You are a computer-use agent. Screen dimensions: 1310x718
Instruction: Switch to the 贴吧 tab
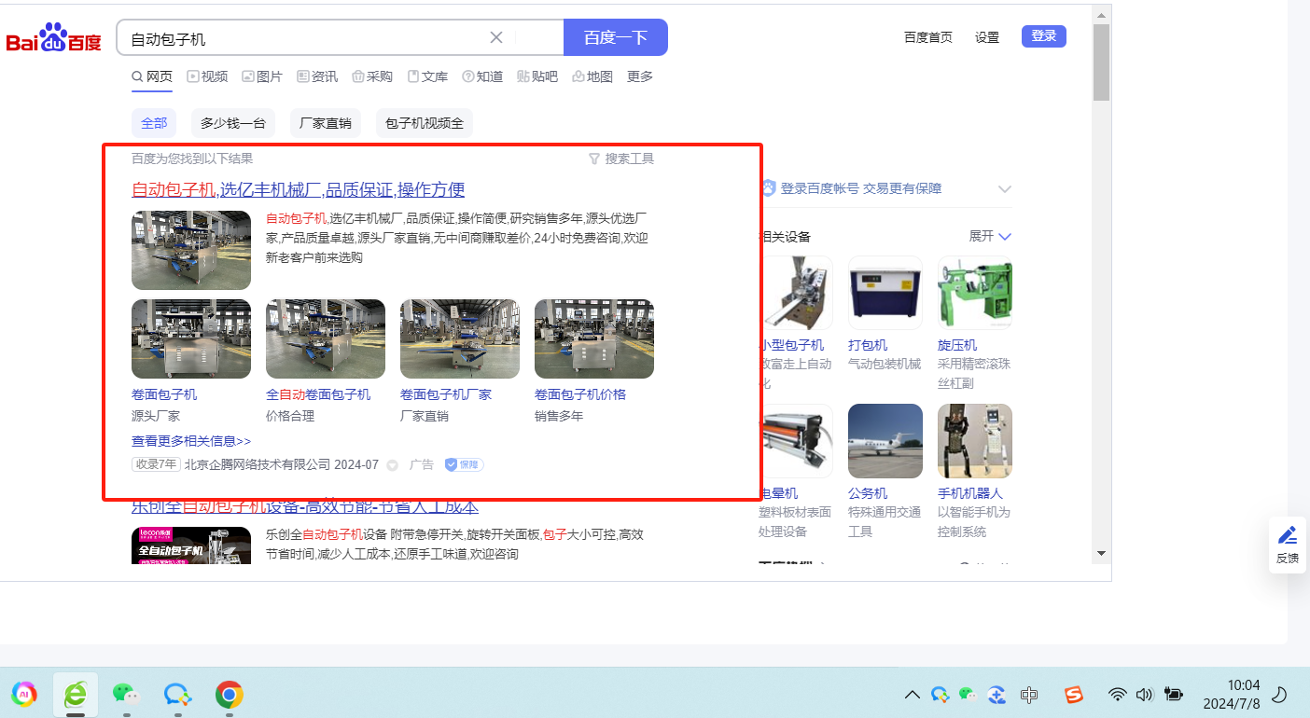click(537, 76)
